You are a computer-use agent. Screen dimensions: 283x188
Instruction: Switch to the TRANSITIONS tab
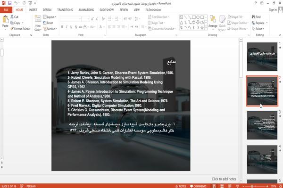(65, 10)
